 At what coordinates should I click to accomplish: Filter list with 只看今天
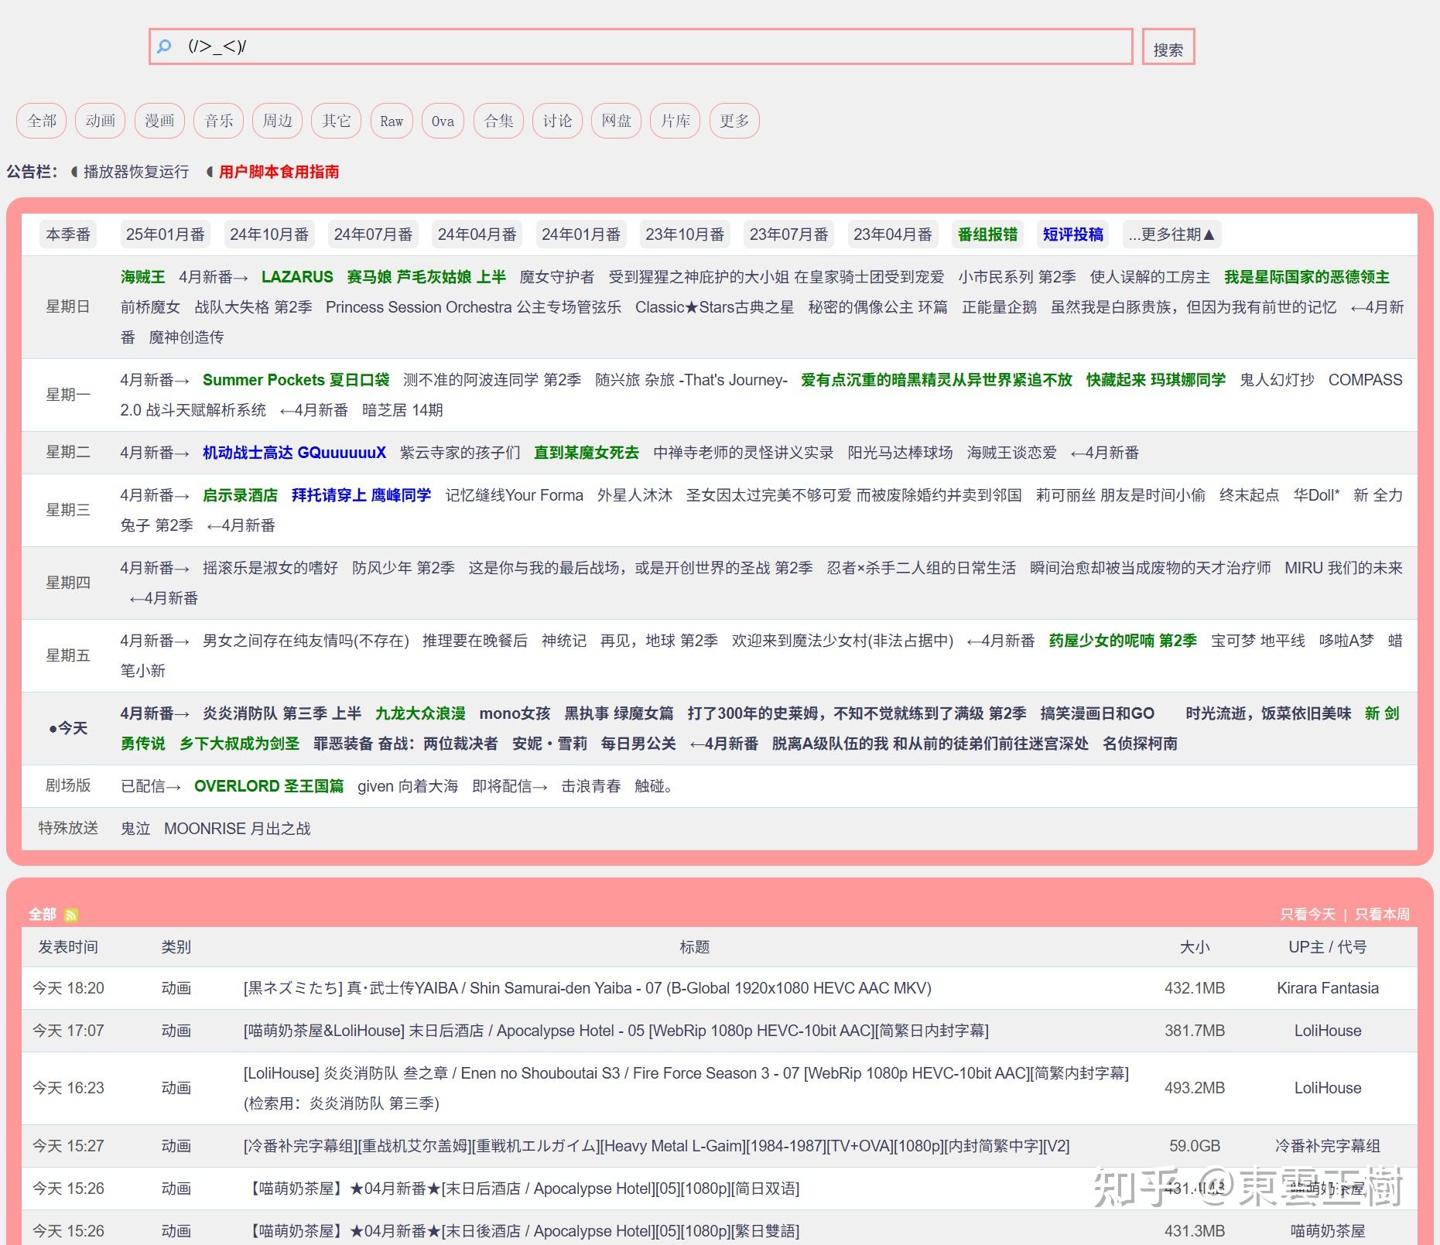pyautogui.click(x=1308, y=915)
